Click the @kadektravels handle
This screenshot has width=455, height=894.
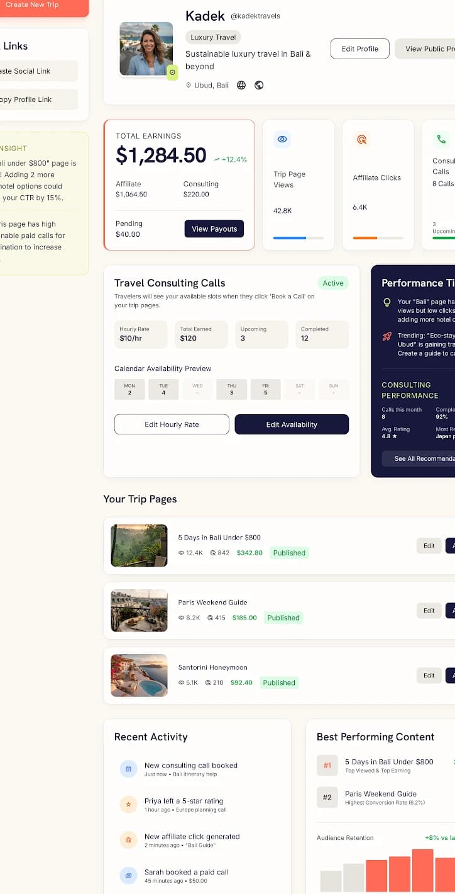(x=255, y=16)
